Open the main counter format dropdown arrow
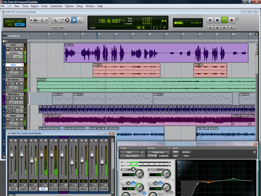Screen dimensions: 261x196 [123, 21]
